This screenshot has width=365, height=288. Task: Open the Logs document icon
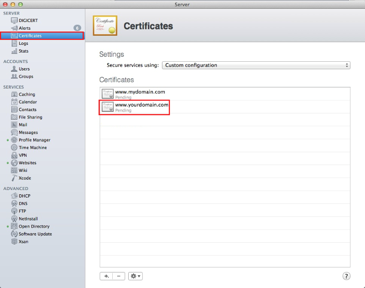pyautogui.click(x=14, y=43)
